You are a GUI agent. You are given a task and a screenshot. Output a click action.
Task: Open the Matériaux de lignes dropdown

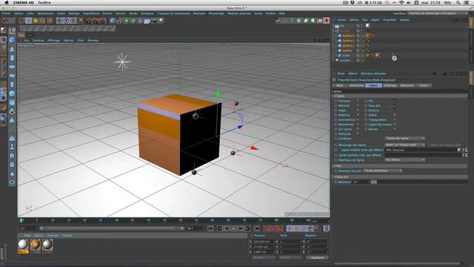coord(405,159)
